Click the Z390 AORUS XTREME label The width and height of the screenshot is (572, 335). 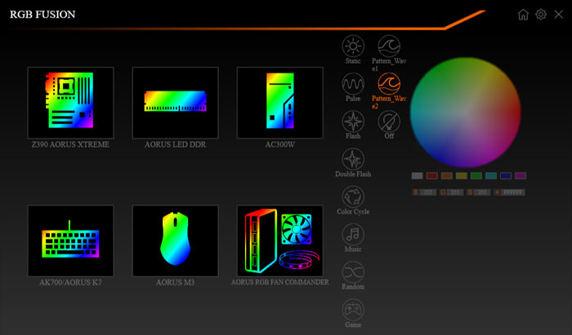pyautogui.click(x=70, y=144)
